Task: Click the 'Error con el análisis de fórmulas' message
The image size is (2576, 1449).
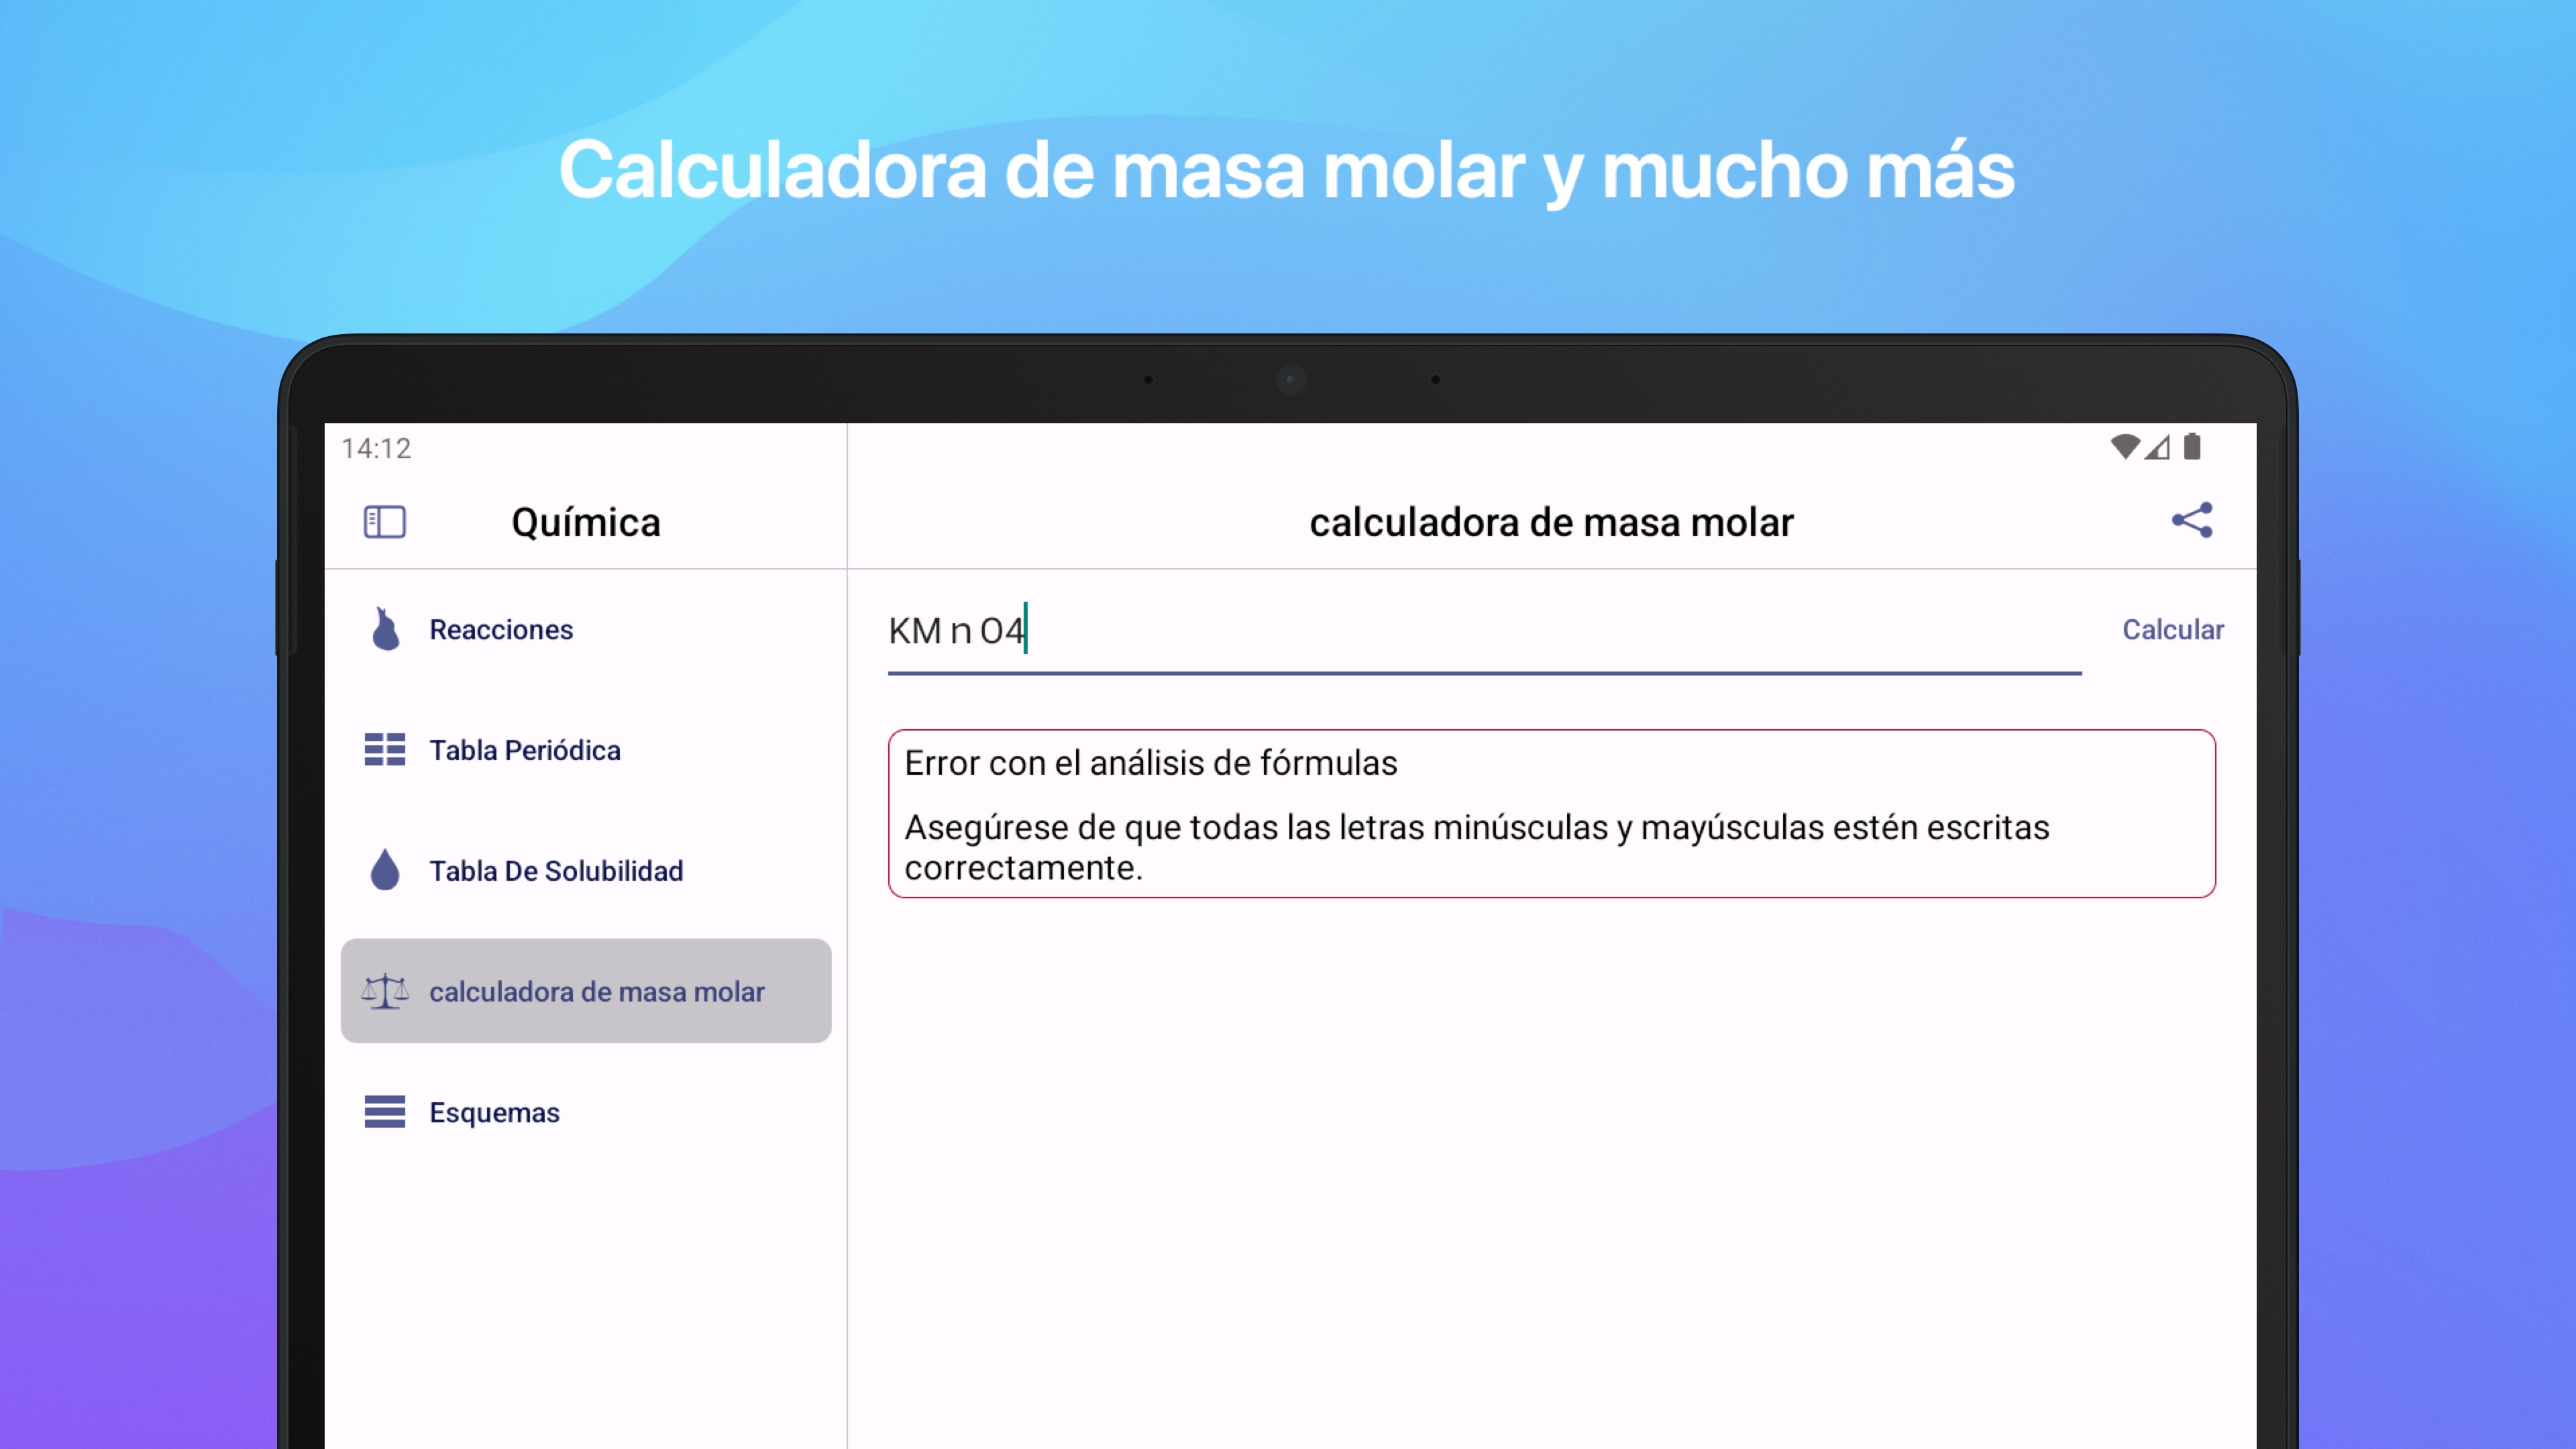Action: point(1151,763)
